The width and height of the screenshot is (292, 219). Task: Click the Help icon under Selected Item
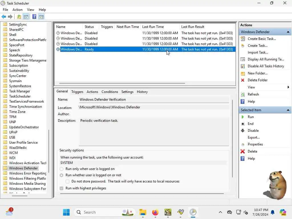(x=243, y=159)
